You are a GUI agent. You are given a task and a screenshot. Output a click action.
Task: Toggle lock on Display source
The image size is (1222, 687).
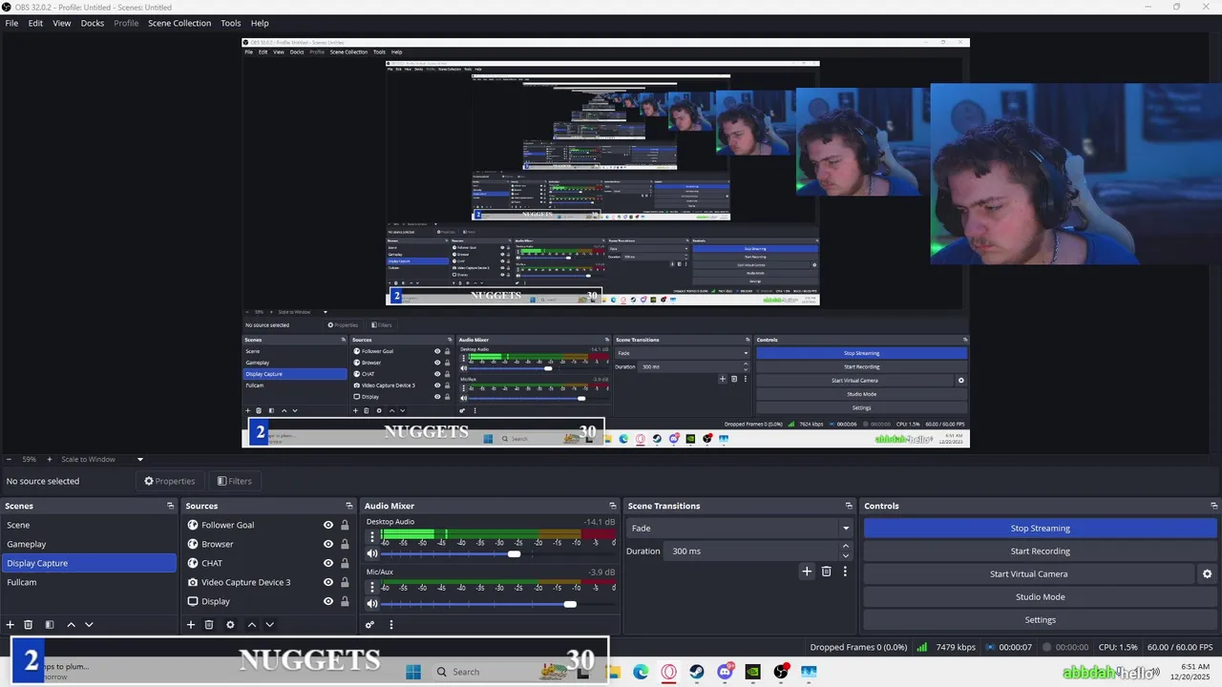click(345, 601)
